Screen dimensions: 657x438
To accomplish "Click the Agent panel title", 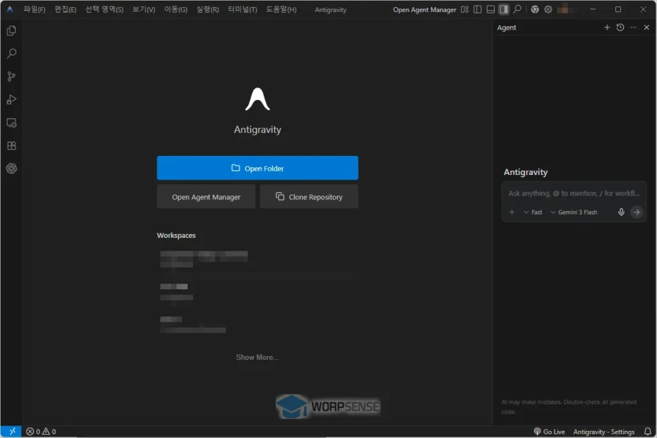I will pos(507,28).
